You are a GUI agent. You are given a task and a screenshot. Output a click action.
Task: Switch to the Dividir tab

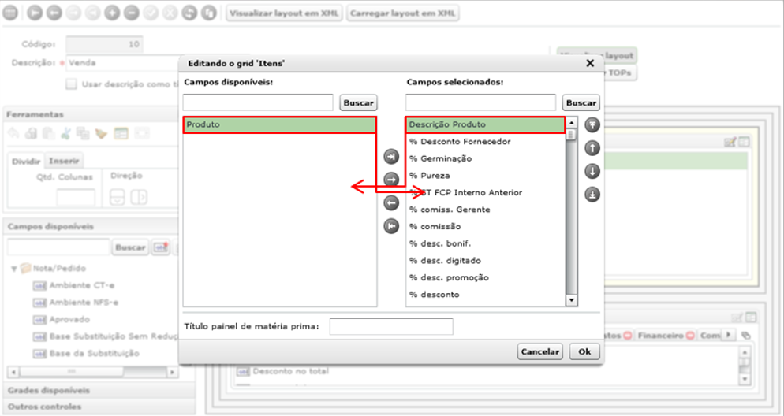(x=26, y=162)
